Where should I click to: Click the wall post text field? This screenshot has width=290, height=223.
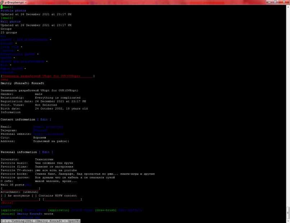(x=20, y=188)
